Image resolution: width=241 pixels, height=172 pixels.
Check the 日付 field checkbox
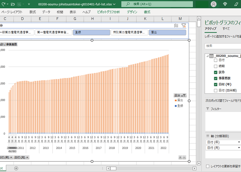tap(216, 60)
